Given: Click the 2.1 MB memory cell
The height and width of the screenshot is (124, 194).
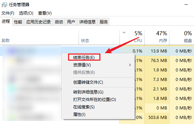Looking at the screenshot, I should coord(157,89).
